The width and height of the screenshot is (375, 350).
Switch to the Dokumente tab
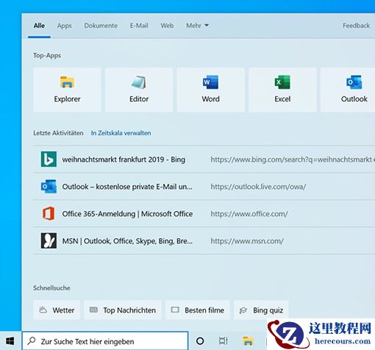tap(101, 26)
